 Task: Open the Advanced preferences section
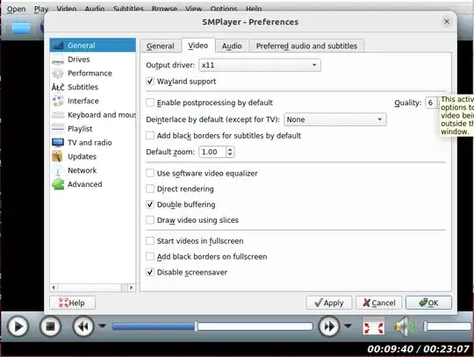point(92,184)
